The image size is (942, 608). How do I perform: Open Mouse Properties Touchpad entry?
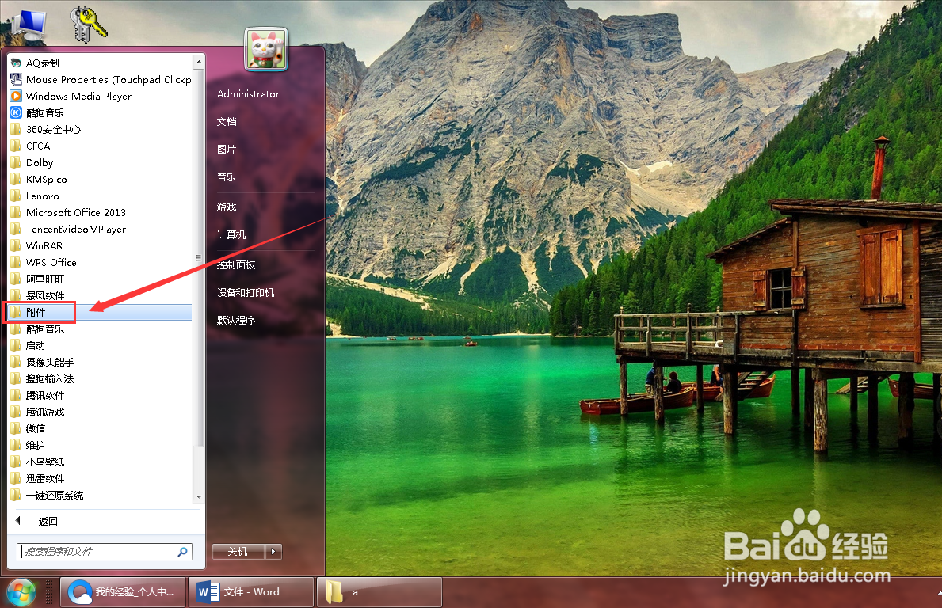tap(101, 79)
